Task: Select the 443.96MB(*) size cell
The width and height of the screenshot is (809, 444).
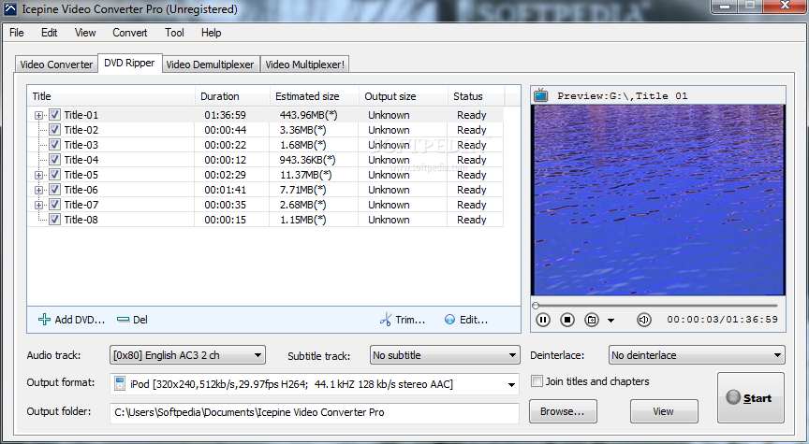Action: (309, 115)
